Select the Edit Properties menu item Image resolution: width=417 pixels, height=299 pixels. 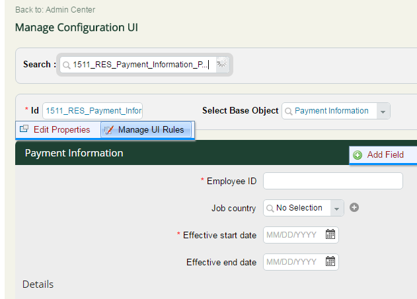(x=58, y=129)
